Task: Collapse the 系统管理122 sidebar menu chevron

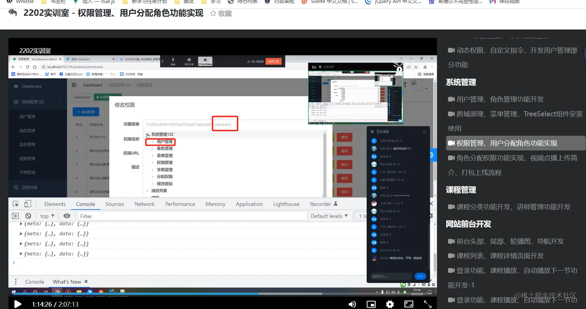Action: pos(60,102)
